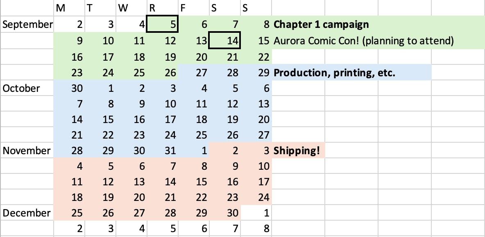Click the "T" weekday header cell
This screenshot has height=237, width=485.
pyautogui.click(x=100, y=8)
